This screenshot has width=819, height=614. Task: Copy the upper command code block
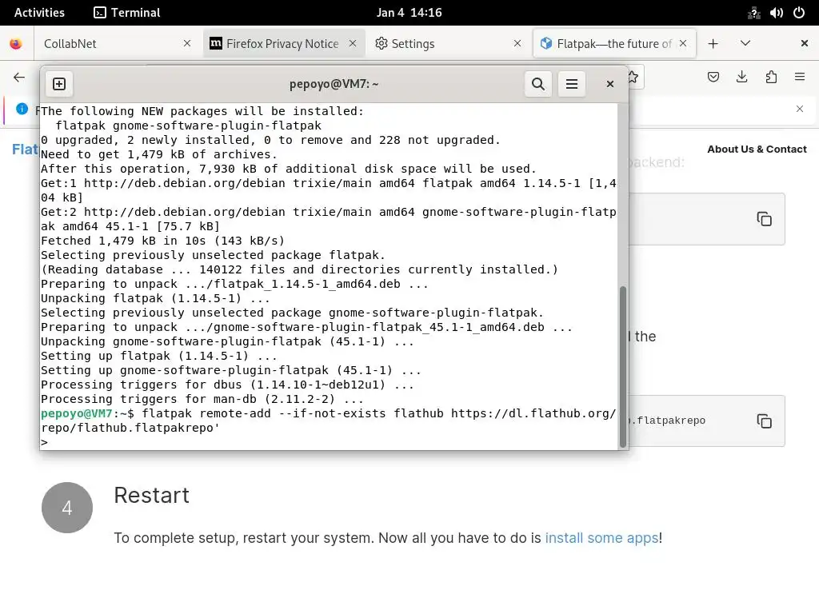[x=764, y=219]
